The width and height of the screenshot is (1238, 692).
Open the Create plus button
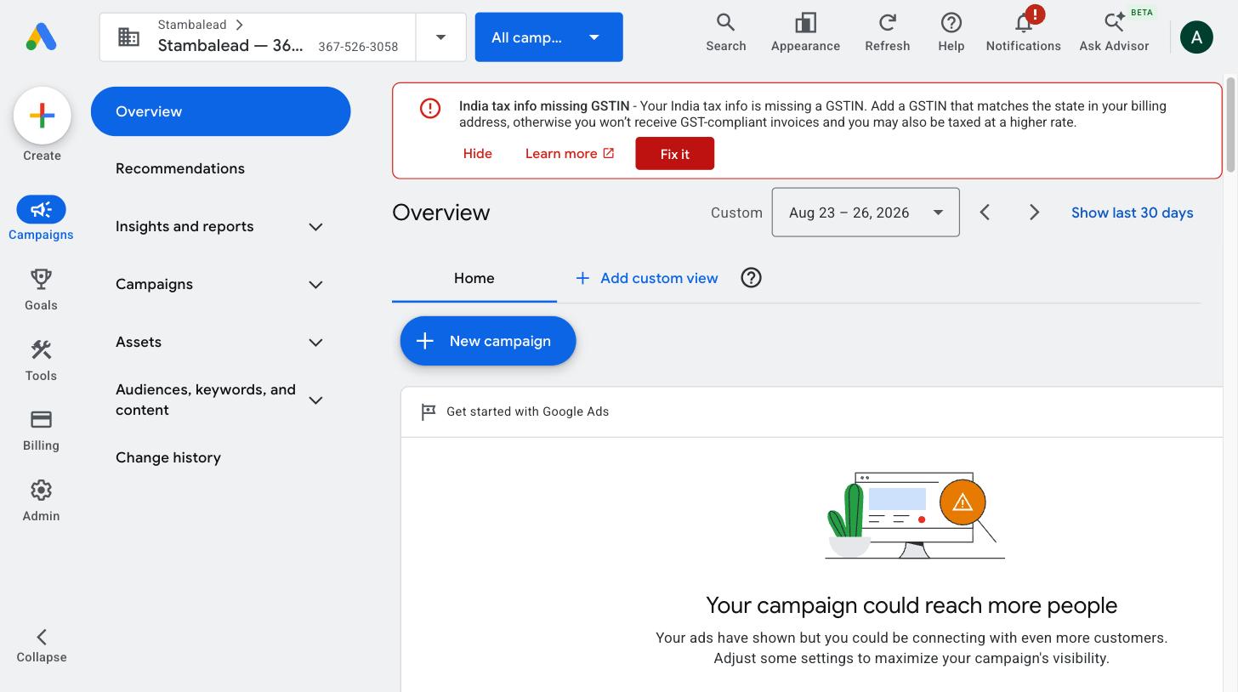[x=42, y=116]
